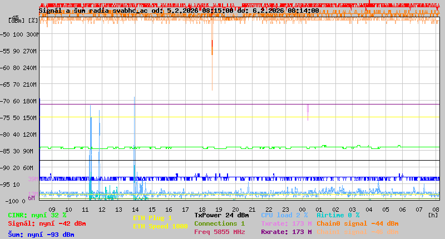
Task: Click the "Freq 5855 MHz" legend label
Action: [x=219, y=232]
